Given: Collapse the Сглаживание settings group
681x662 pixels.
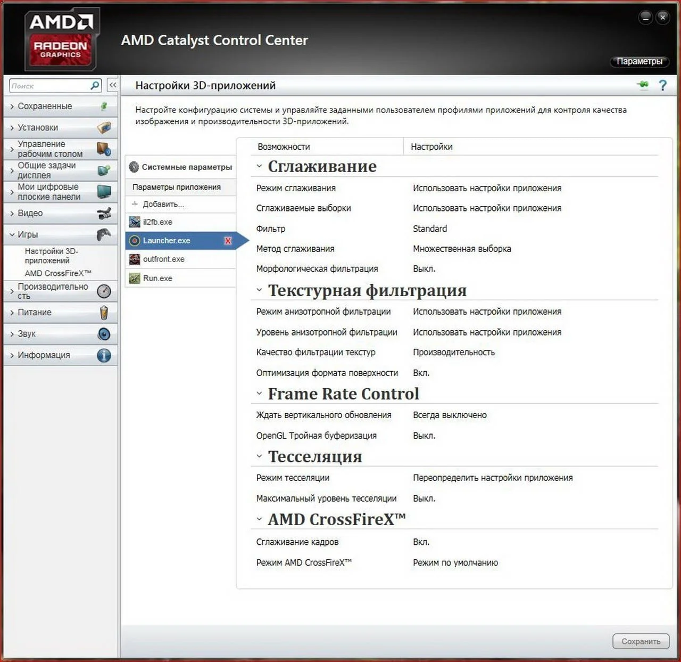Looking at the screenshot, I should coord(259,166).
